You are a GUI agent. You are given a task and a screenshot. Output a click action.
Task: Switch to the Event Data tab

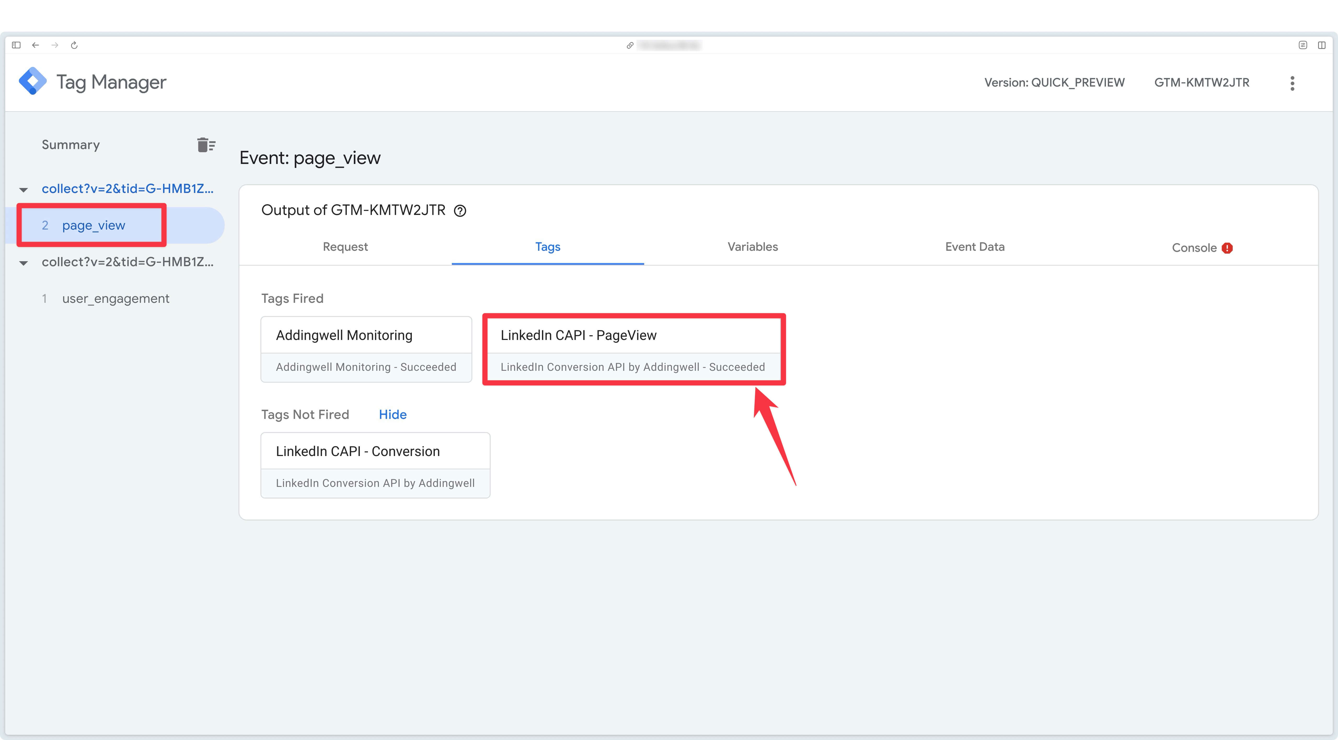[975, 247]
